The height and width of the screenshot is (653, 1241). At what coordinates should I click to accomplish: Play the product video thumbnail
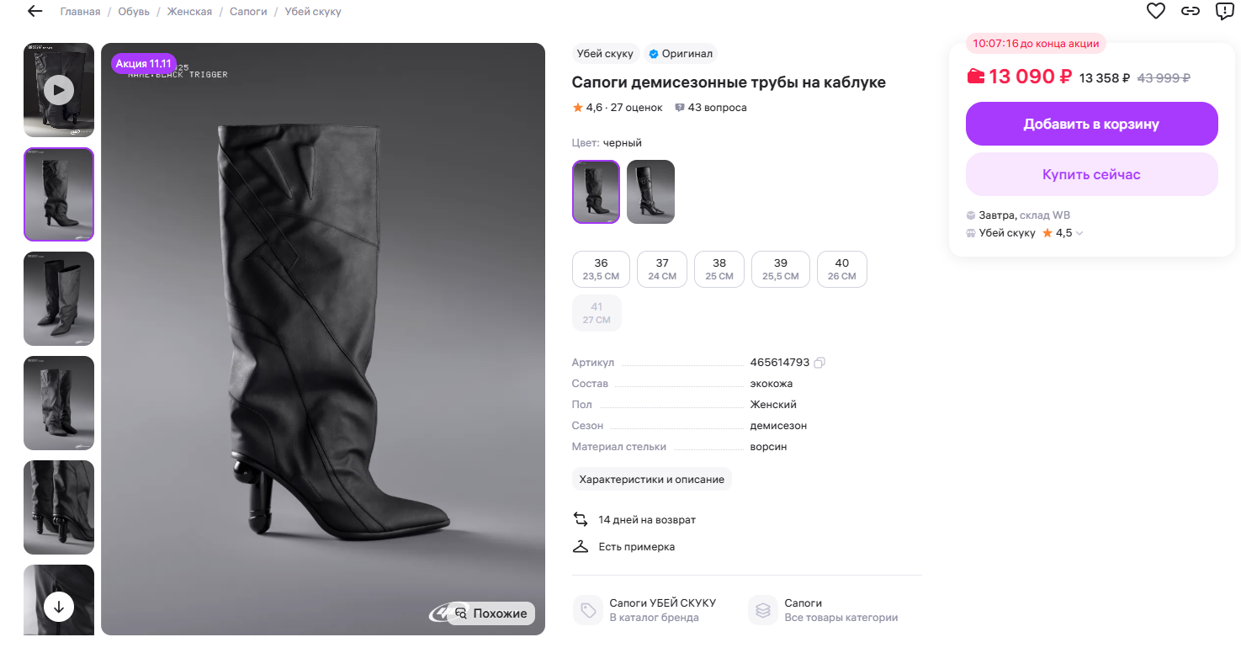59,89
